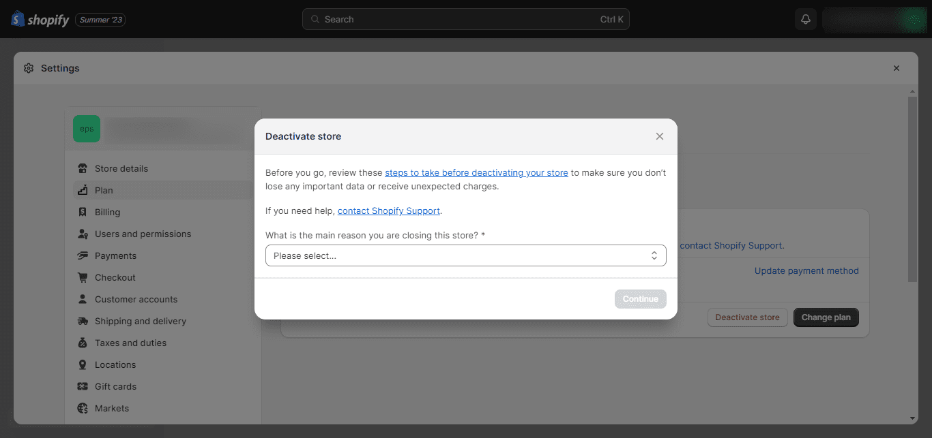The height and width of the screenshot is (438, 932).
Task: Select the Locations pin icon
Action: pyautogui.click(x=82, y=364)
